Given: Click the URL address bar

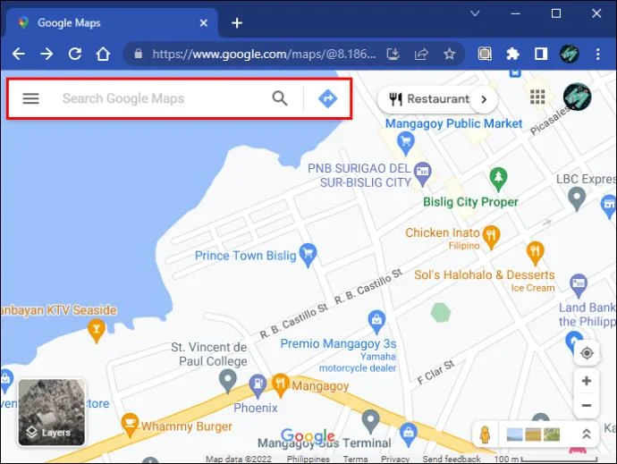Looking at the screenshot, I should 264,54.
